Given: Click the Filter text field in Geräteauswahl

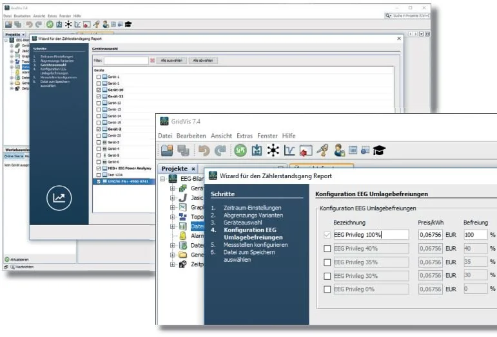Looking at the screenshot, I should tap(126, 60).
